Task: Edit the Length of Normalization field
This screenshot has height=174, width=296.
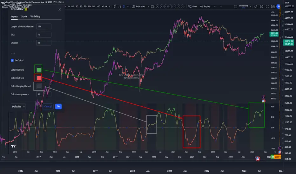Action: tap(44, 27)
